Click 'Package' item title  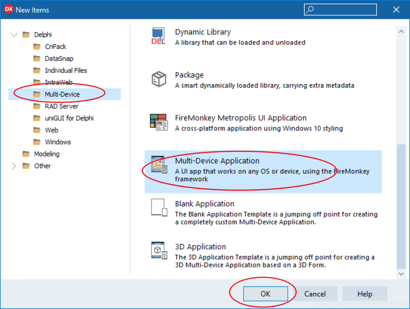point(189,75)
